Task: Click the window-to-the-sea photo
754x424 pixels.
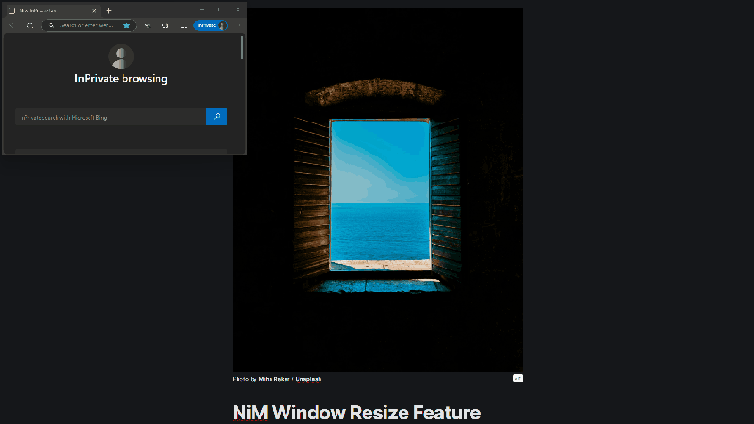Action: [378, 190]
